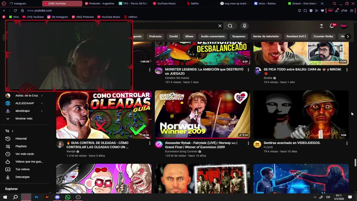Screen dimensions: 357x201
Task: Open Descargas in the sidebar
Action: 22,177
